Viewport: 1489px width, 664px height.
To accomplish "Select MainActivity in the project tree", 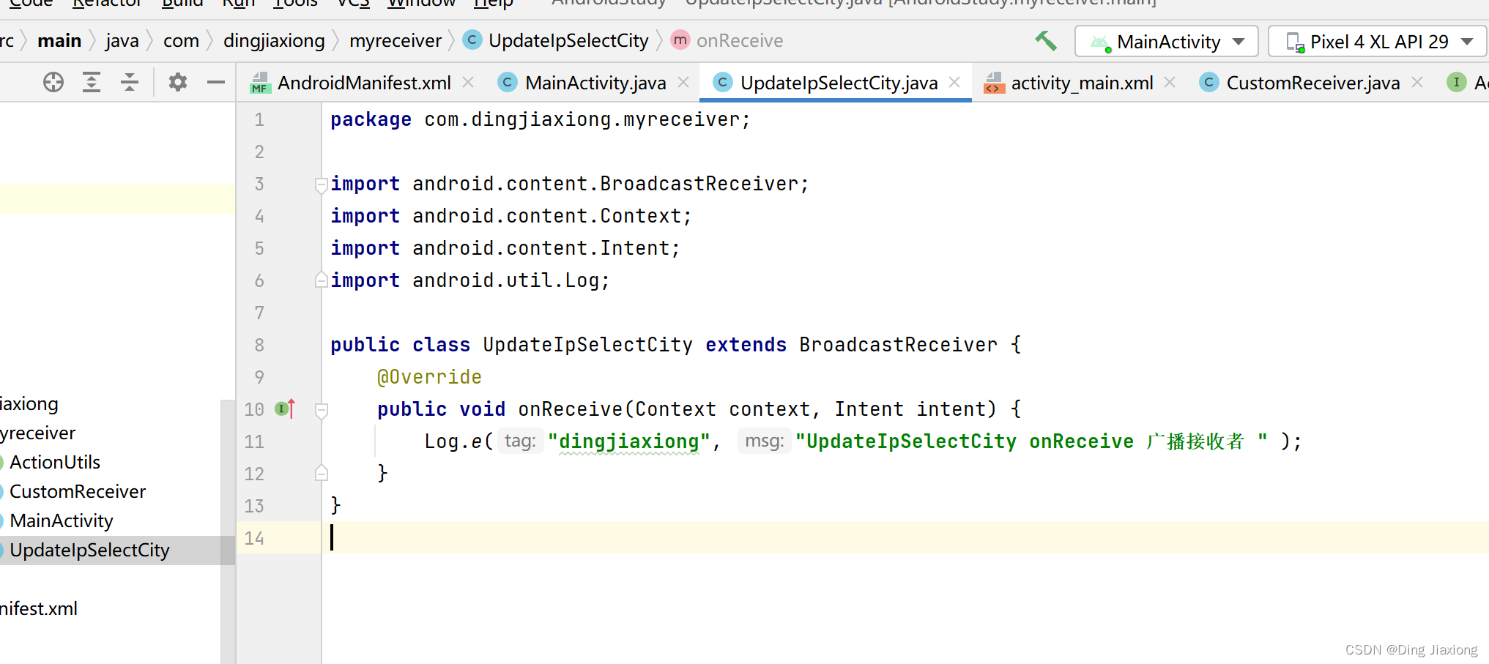I will click(x=61, y=521).
